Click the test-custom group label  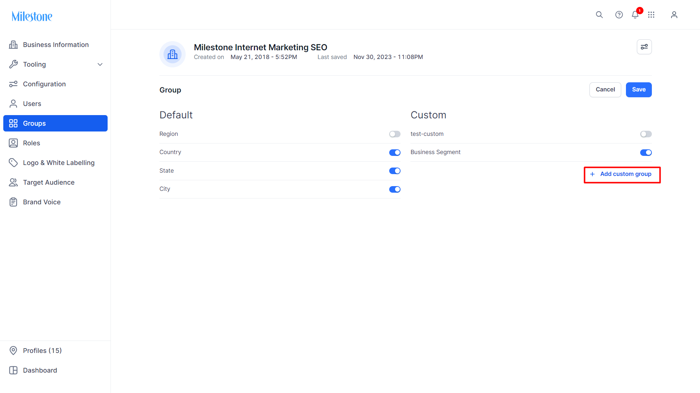427,134
